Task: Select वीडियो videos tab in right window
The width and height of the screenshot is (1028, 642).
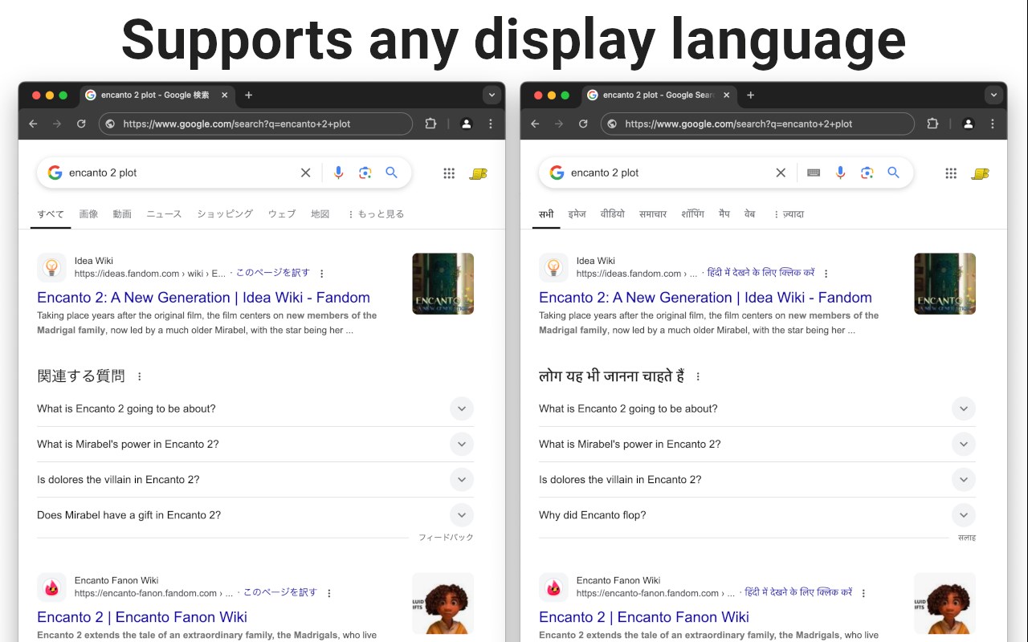Action: click(x=612, y=214)
